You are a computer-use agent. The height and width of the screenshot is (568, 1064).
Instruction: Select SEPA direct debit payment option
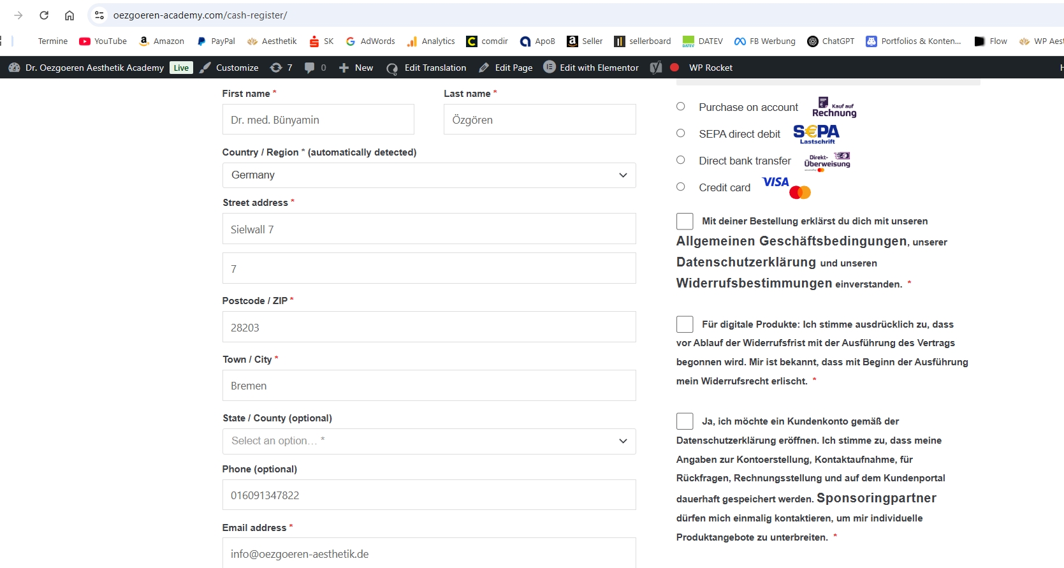681,133
